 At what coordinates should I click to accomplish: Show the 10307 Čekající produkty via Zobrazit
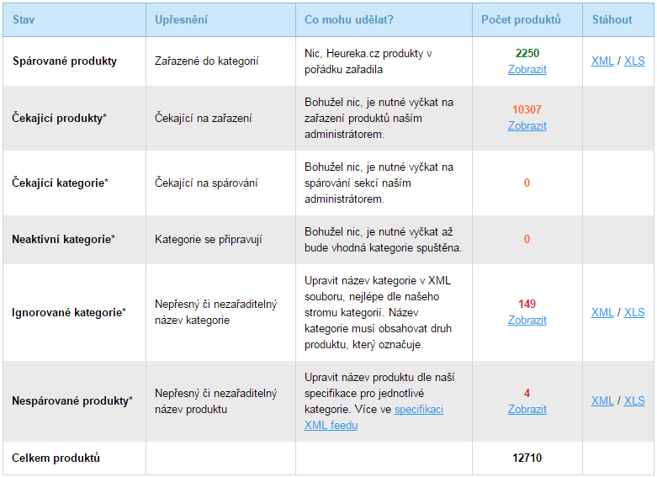point(527,125)
